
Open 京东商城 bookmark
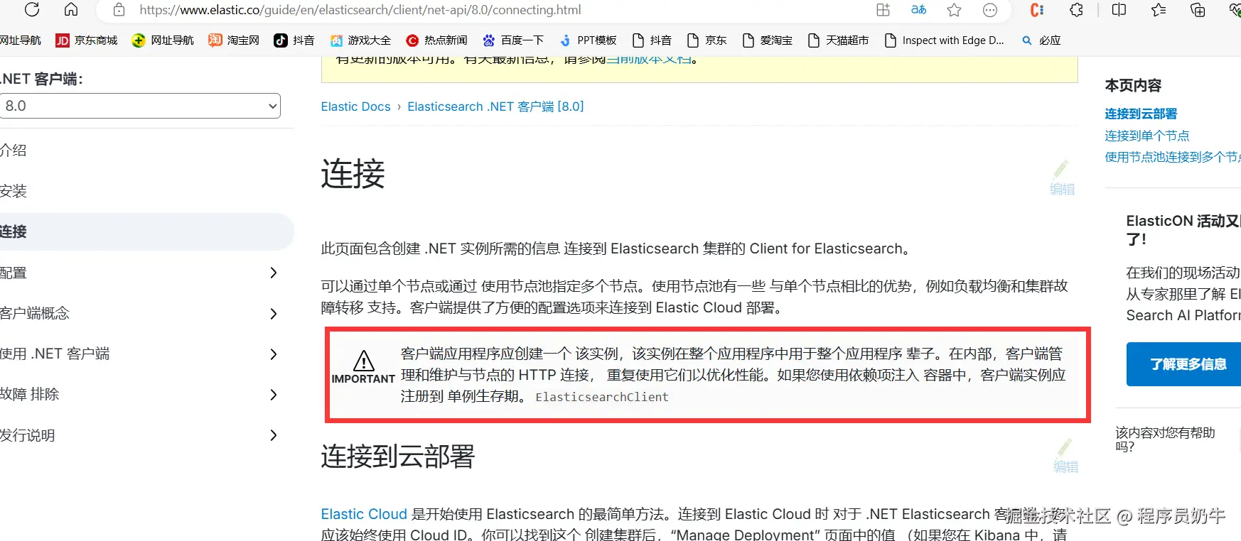click(87, 40)
